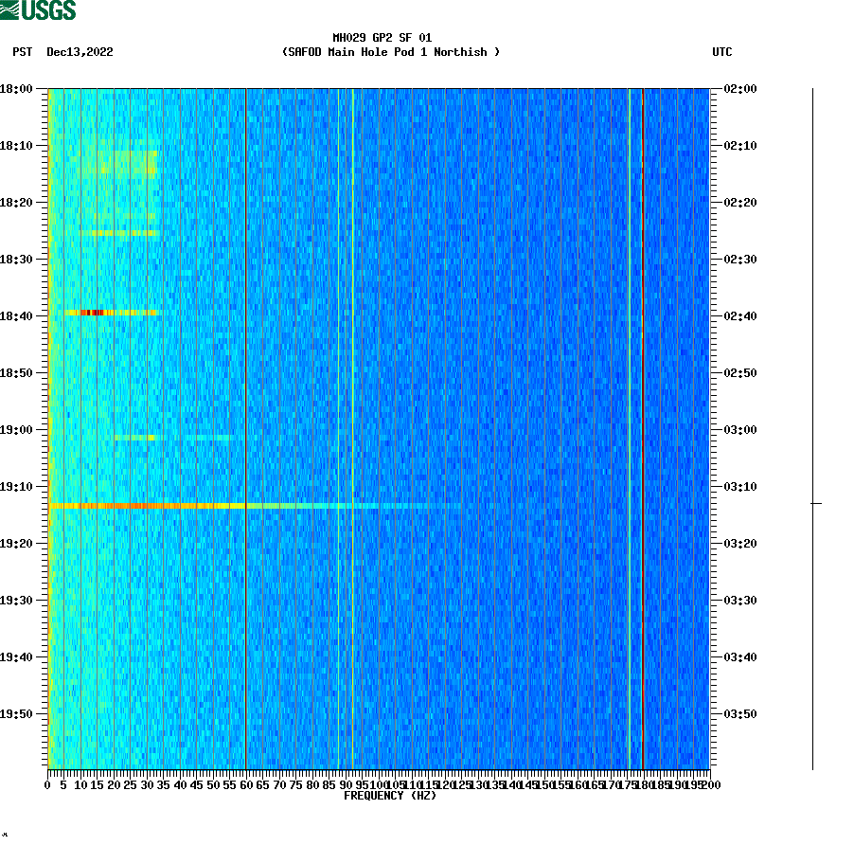Select the Dec13,2022 date text
Screen dimensions: 854x845
coord(79,53)
